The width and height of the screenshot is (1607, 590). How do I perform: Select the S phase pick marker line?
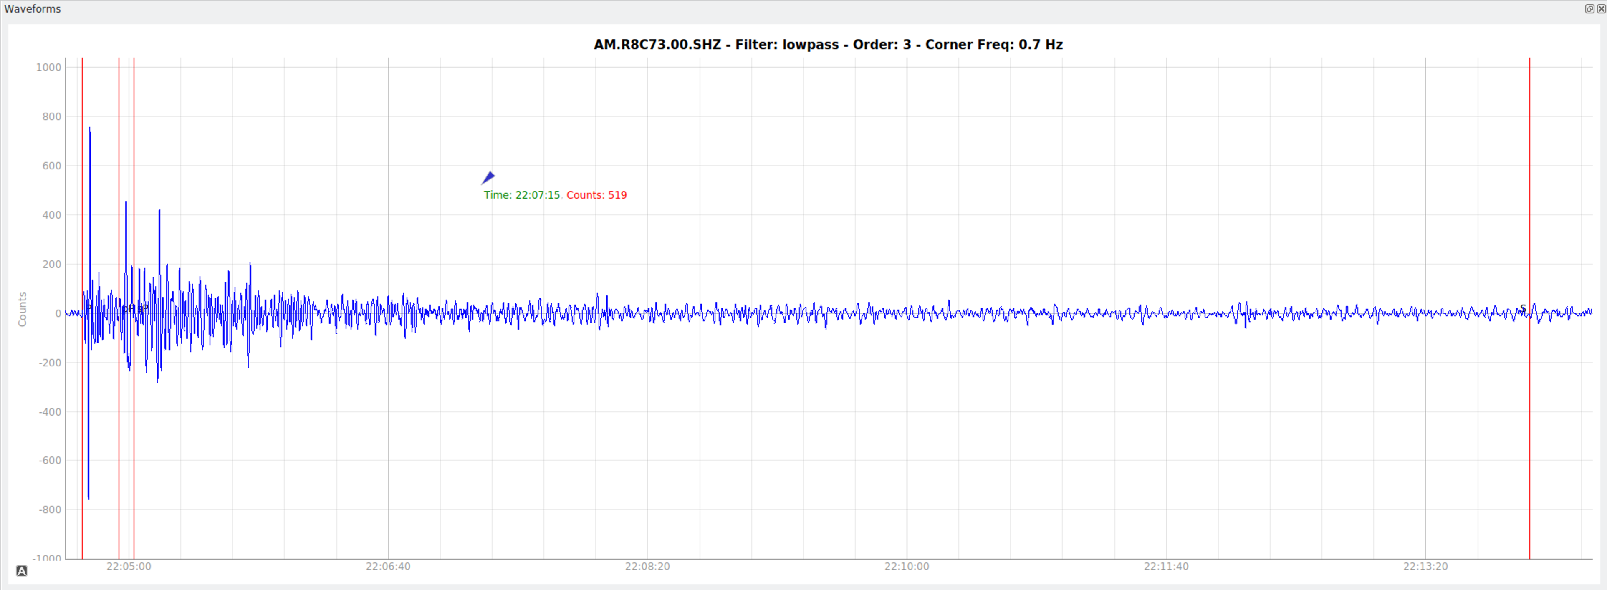coord(1529,308)
